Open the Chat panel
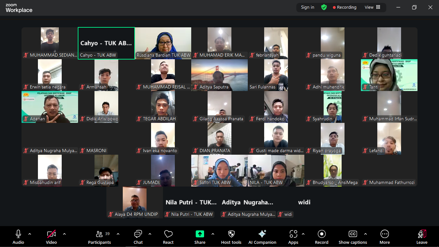 (138, 234)
